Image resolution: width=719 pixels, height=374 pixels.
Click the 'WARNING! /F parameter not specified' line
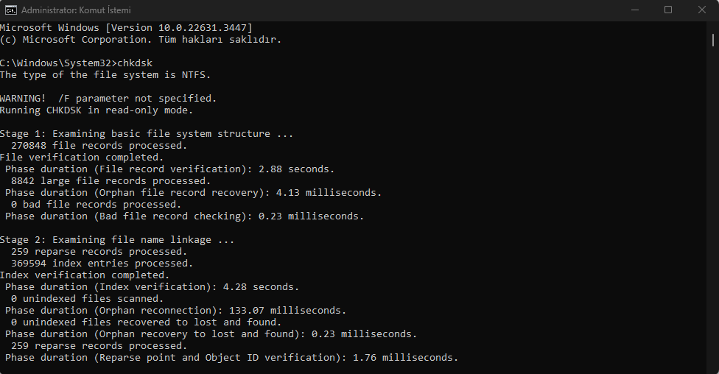pyautogui.click(x=108, y=98)
